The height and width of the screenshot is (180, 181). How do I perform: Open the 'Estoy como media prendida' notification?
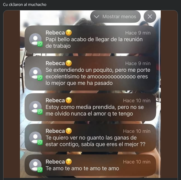[90, 107]
